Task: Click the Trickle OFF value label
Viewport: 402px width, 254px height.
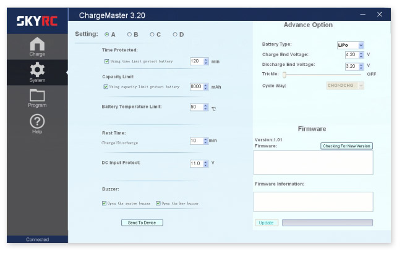Action: coord(371,74)
